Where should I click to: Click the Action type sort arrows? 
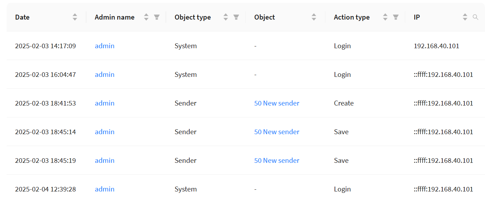(385, 17)
